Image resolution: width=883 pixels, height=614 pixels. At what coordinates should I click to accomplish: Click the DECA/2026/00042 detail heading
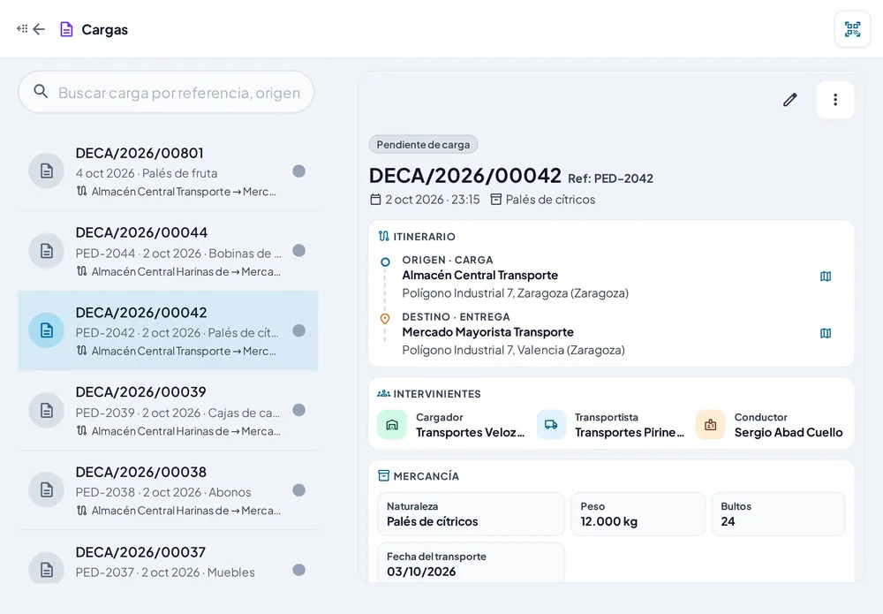pos(465,176)
